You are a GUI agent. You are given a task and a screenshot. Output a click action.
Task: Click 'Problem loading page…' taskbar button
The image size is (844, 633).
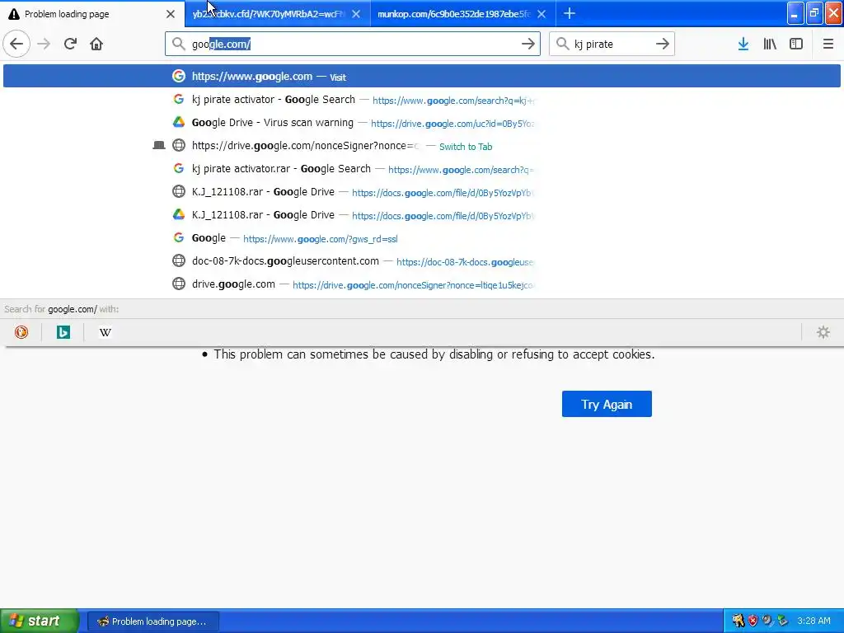152,621
